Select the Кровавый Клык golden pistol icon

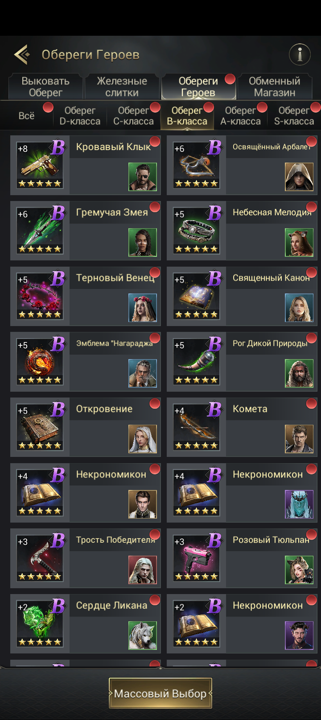coord(40,165)
